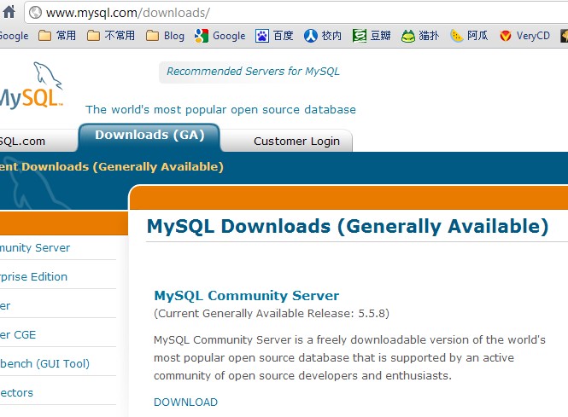Image resolution: width=568 pixels, height=417 pixels.
Task: Open the Customer Login tab
Action: click(296, 141)
